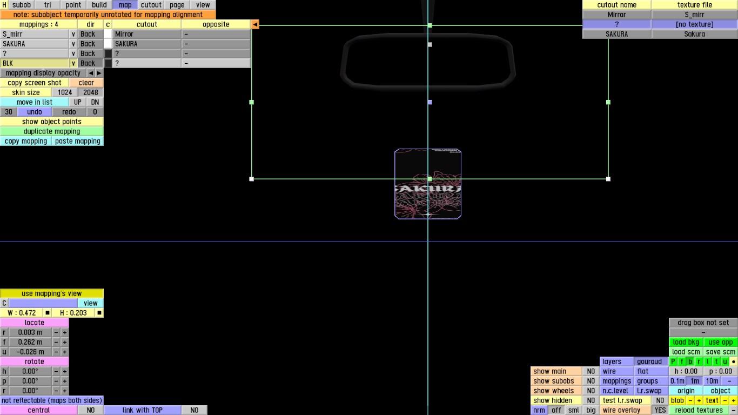The height and width of the screenshot is (415, 738).
Task: Collapse mapping list with orange arrow button
Action: pos(255,24)
